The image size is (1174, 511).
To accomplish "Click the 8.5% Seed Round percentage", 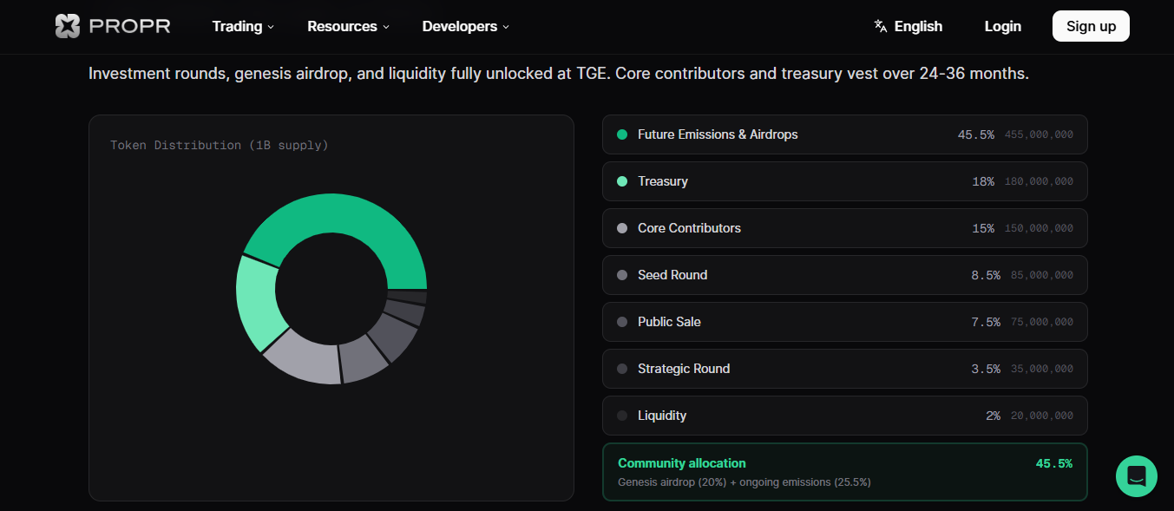I will pyautogui.click(x=986, y=275).
